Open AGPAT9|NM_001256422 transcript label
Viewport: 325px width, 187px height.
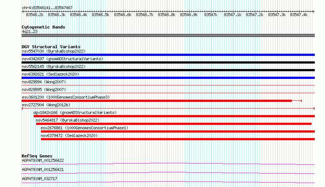(43, 160)
